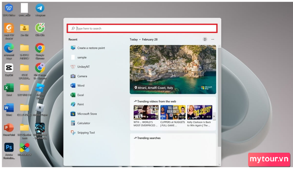
Task: Open CapCut desktop icon
Action: click(9, 68)
